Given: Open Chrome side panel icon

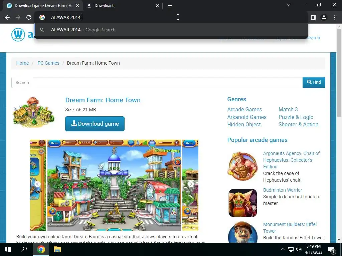Looking at the screenshot, I should pos(313,17).
